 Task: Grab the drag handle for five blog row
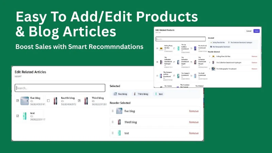113,111
